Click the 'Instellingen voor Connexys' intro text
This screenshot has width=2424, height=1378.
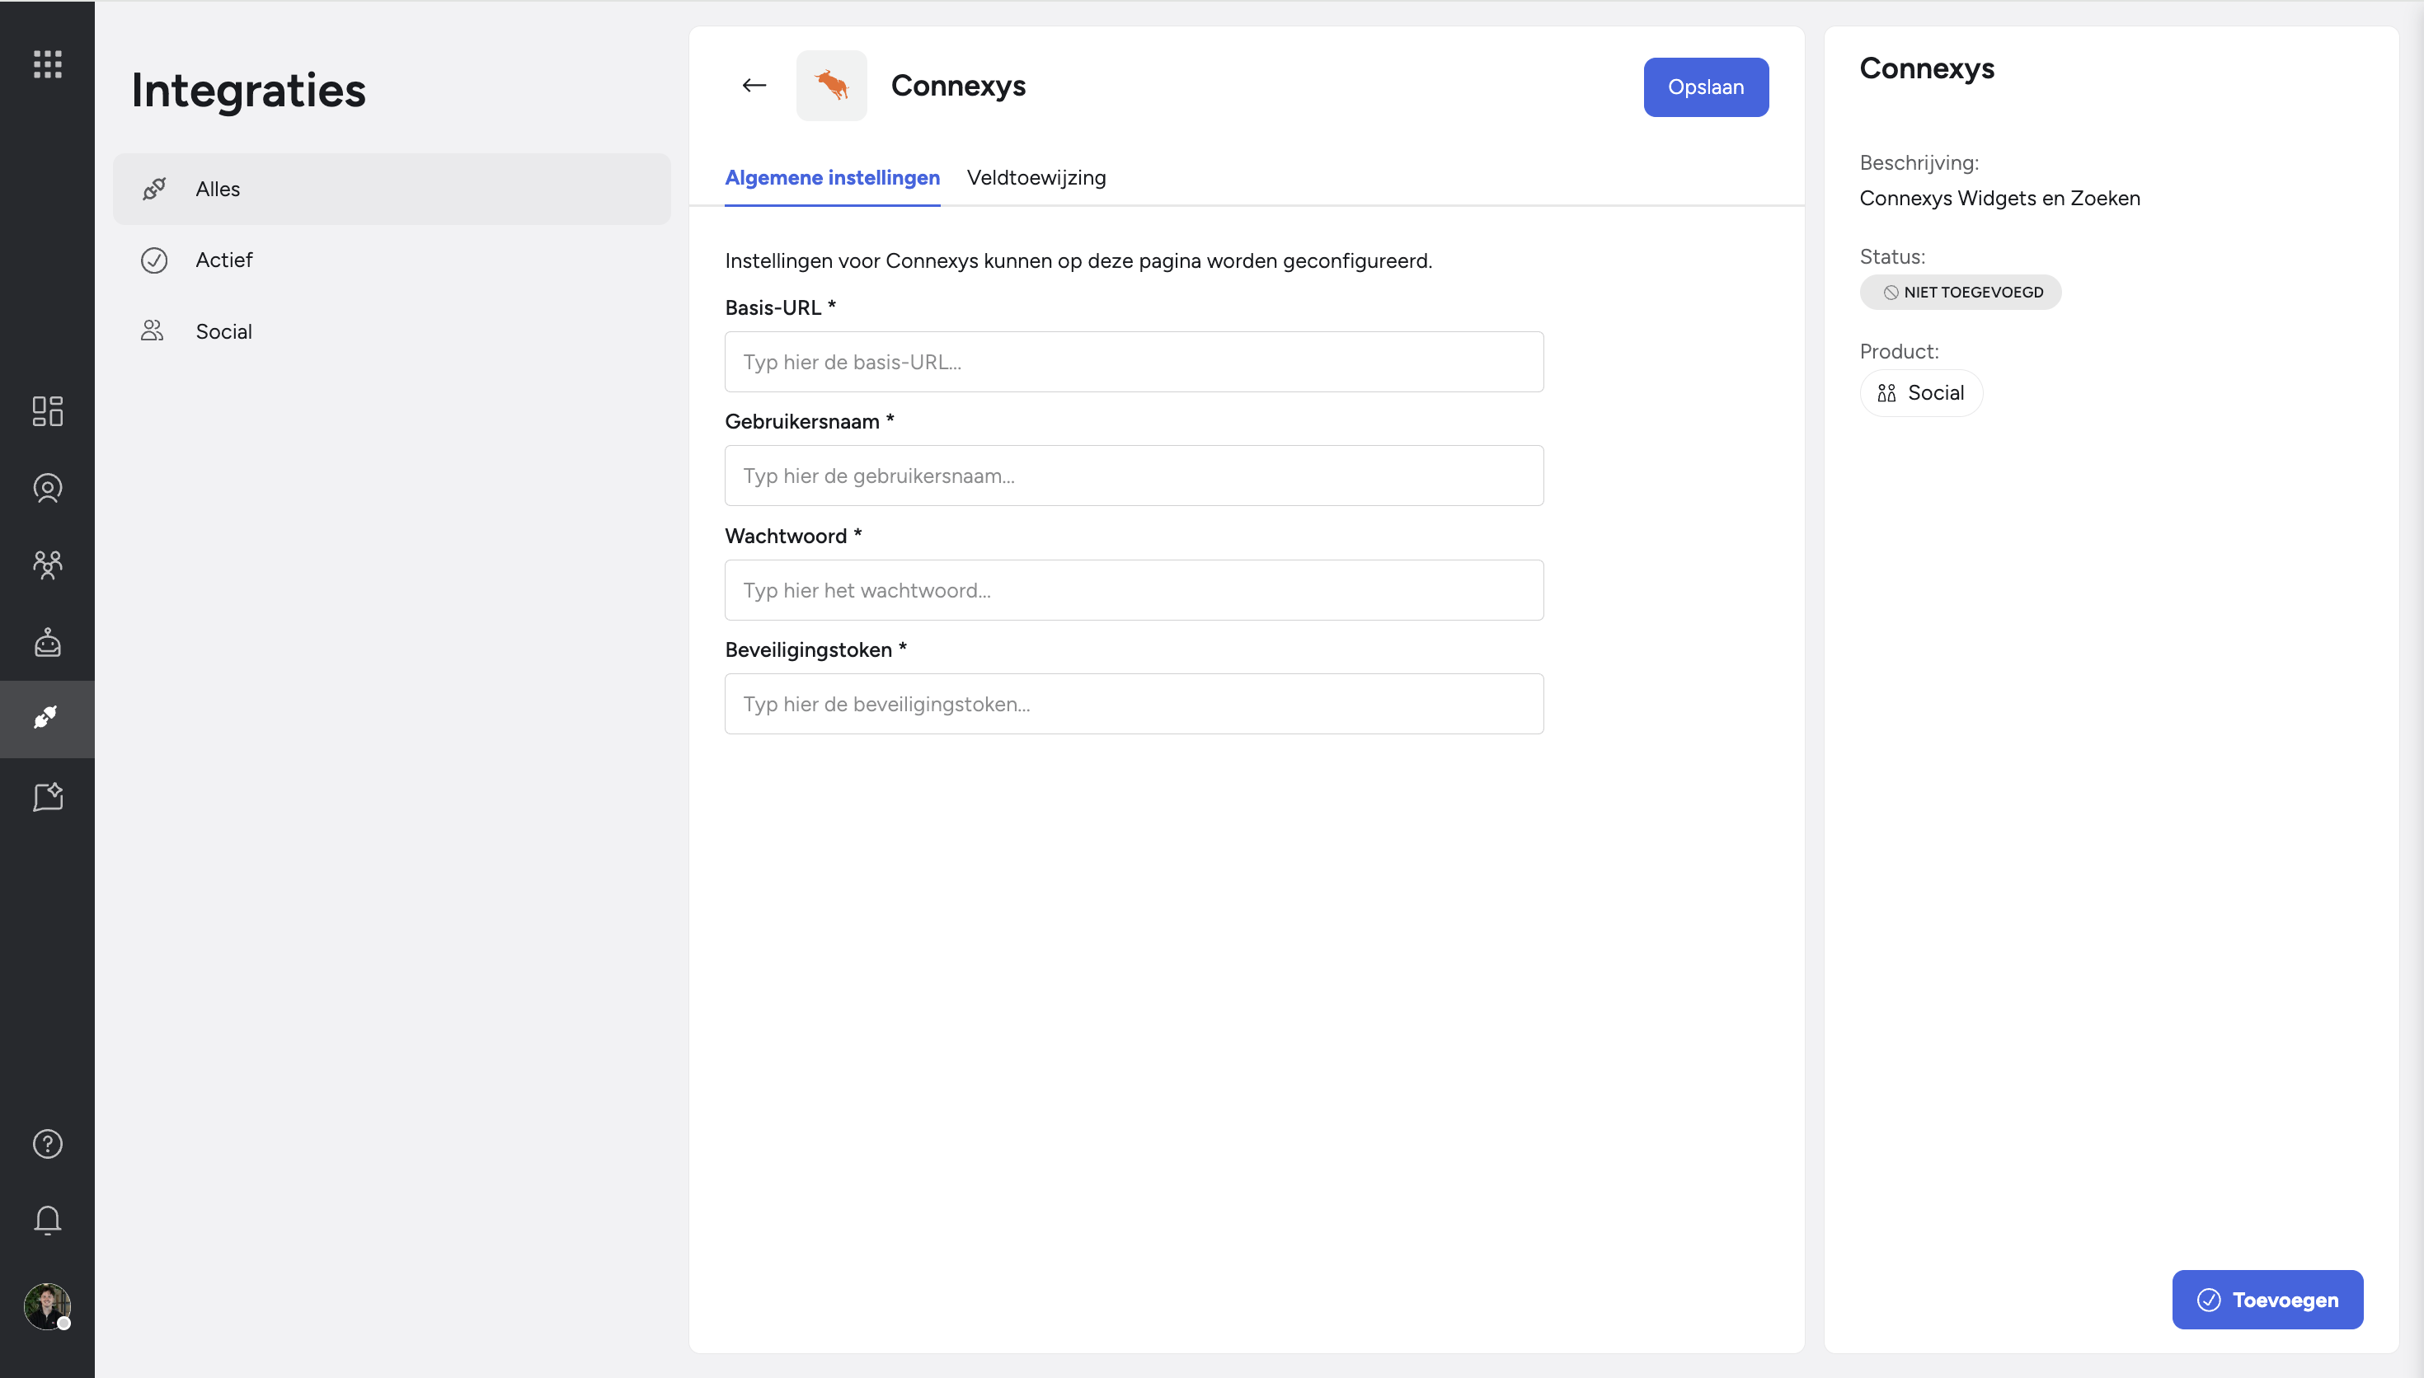point(1079,261)
